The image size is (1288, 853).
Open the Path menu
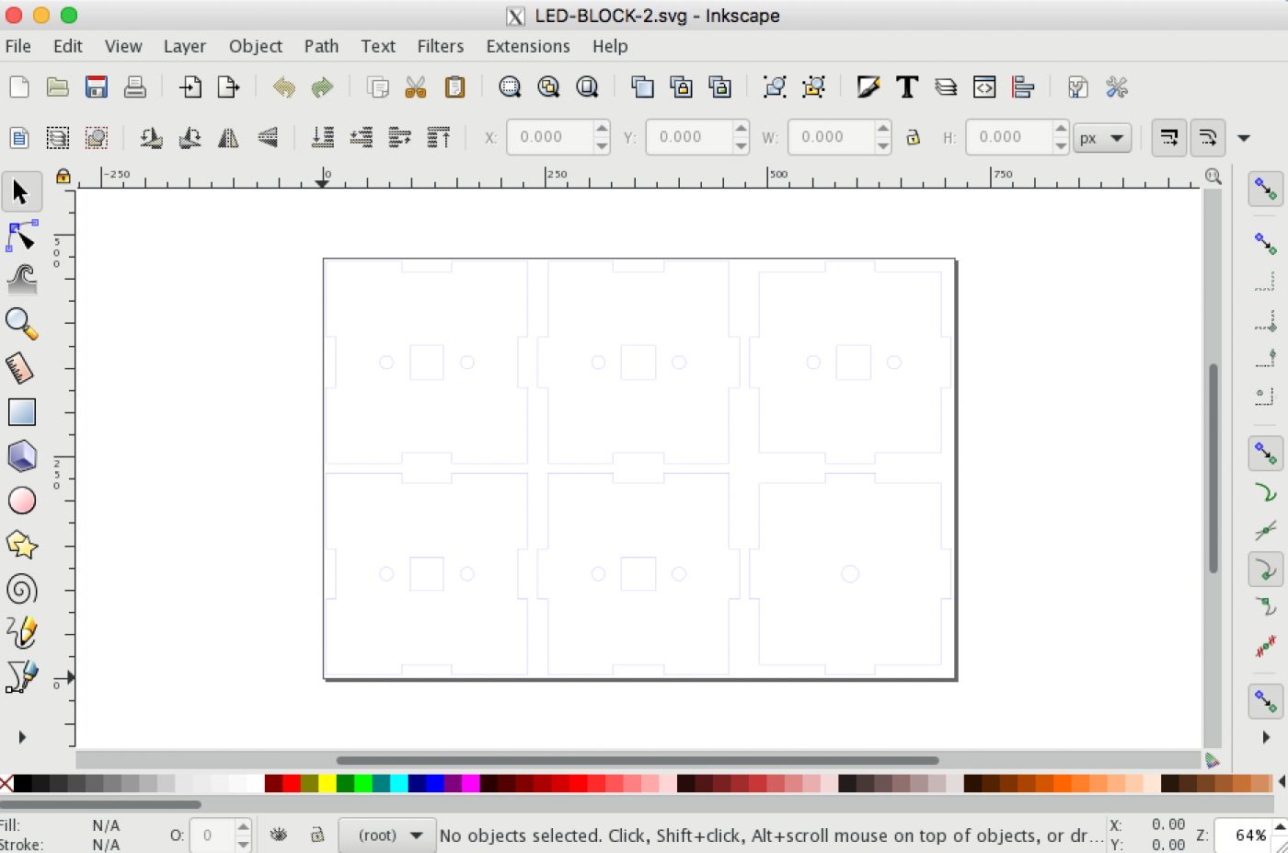pyautogui.click(x=321, y=46)
